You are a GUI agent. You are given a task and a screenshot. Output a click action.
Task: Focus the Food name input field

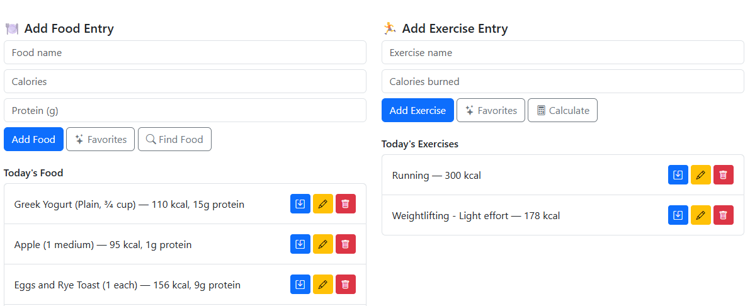[185, 53]
